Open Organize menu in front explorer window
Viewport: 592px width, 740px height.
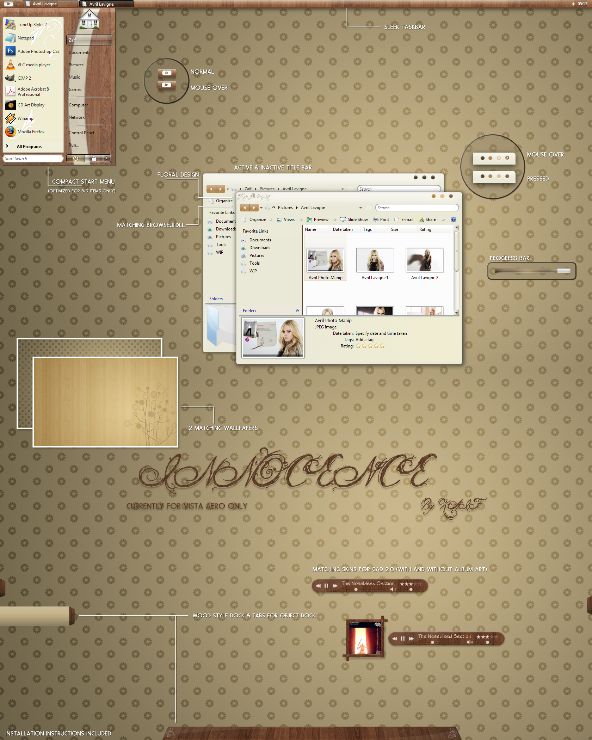[x=257, y=220]
